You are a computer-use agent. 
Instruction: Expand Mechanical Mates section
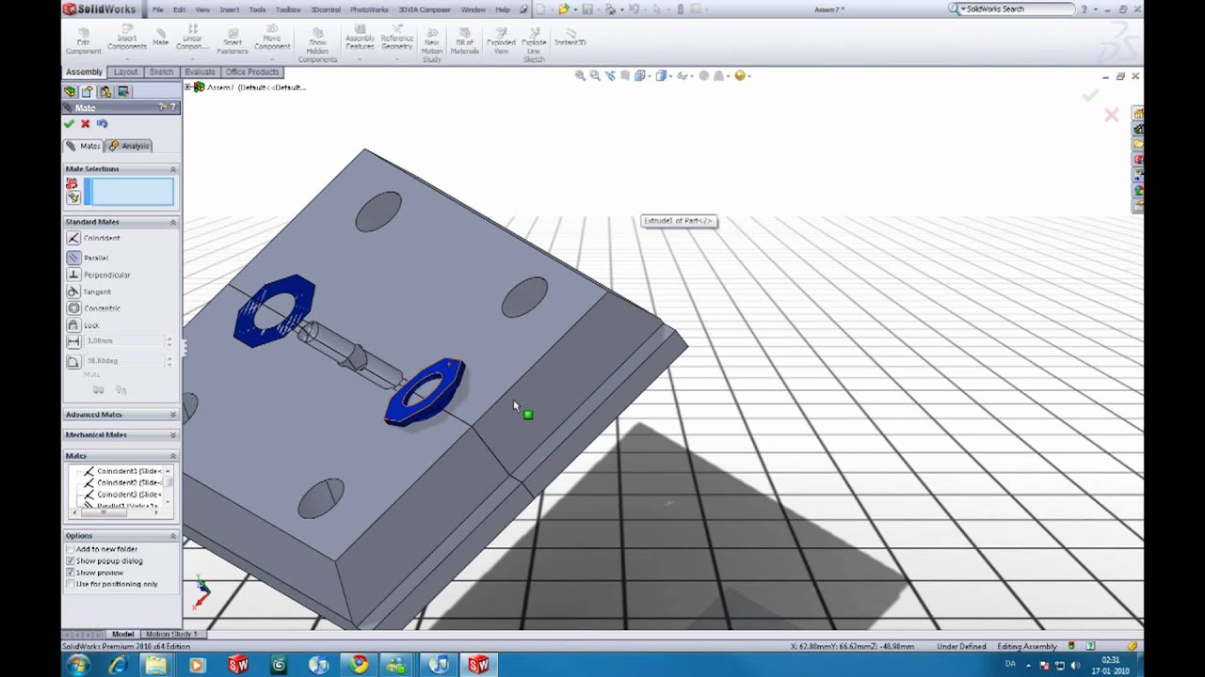(173, 435)
